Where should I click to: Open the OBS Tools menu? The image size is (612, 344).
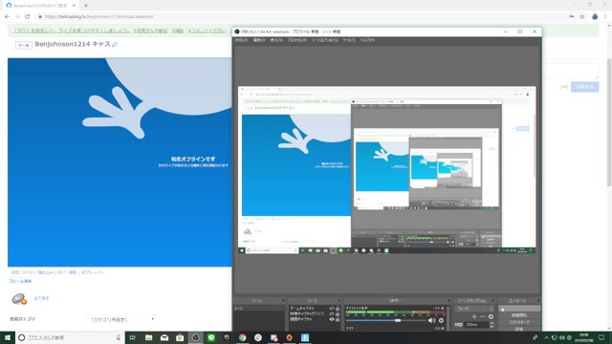[349, 40]
